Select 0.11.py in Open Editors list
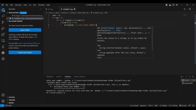Image resolution: width=196 pixels, height=110 pixels. point(25,16)
